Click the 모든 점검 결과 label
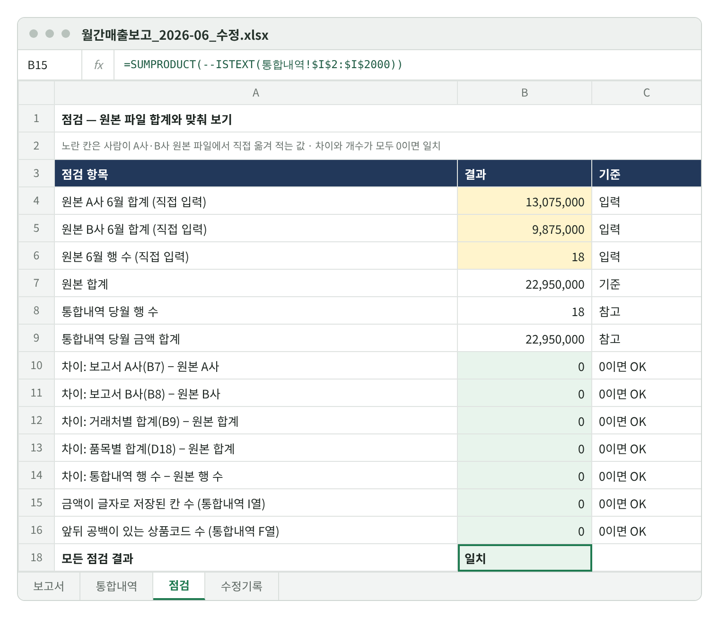The width and height of the screenshot is (719, 618). point(97,558)
